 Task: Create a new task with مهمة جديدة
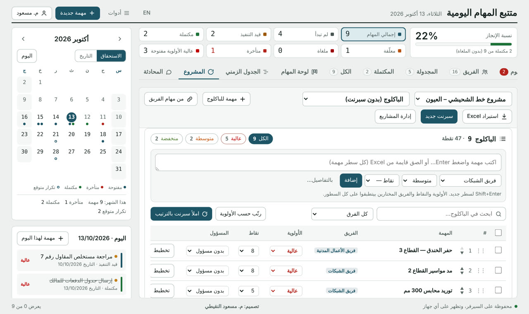(x=78, y=13)
